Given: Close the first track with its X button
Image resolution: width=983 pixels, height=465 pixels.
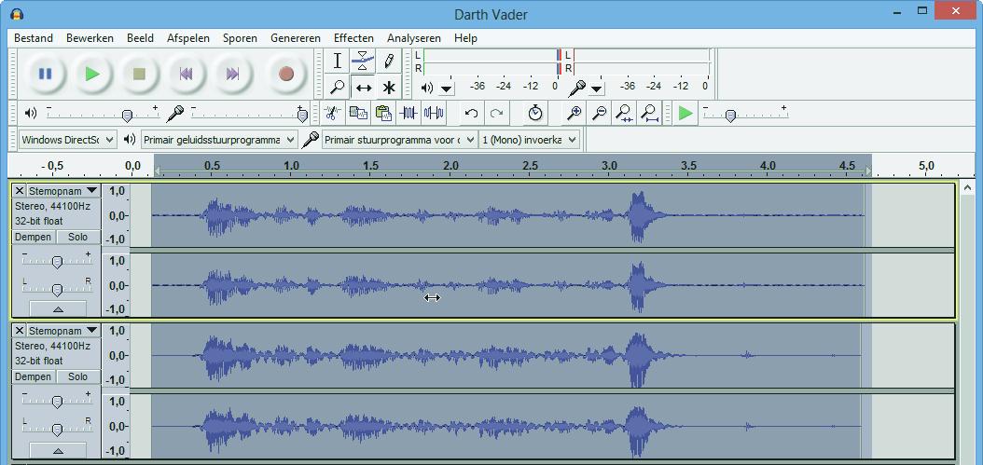Looking at the screenshot, I should coord(20,190).
